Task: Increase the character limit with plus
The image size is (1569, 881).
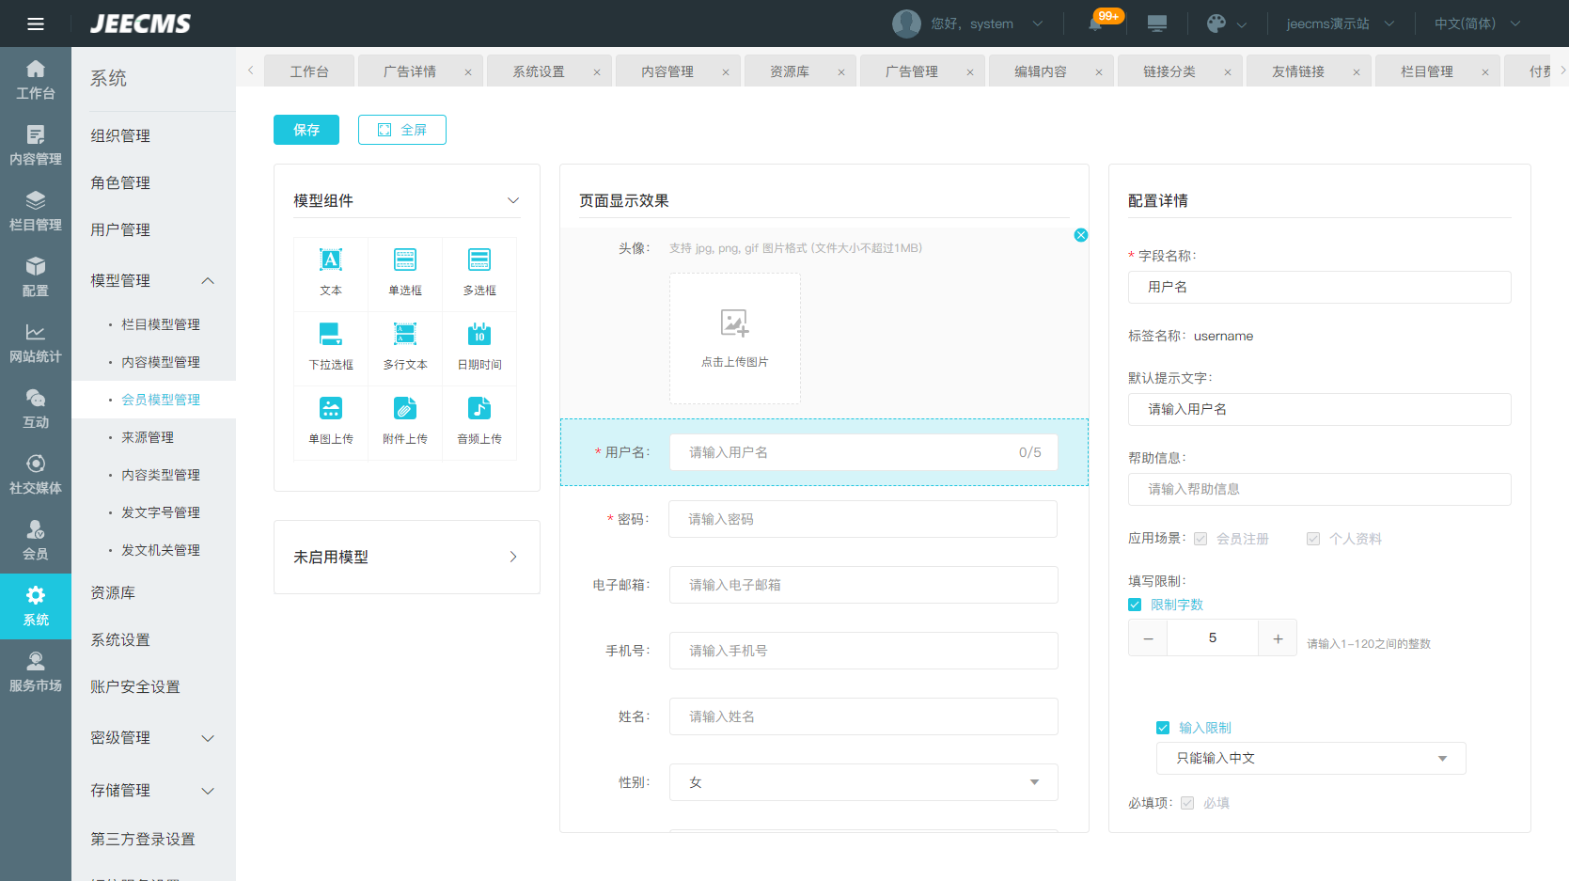Action: [x=1278, y=638]
